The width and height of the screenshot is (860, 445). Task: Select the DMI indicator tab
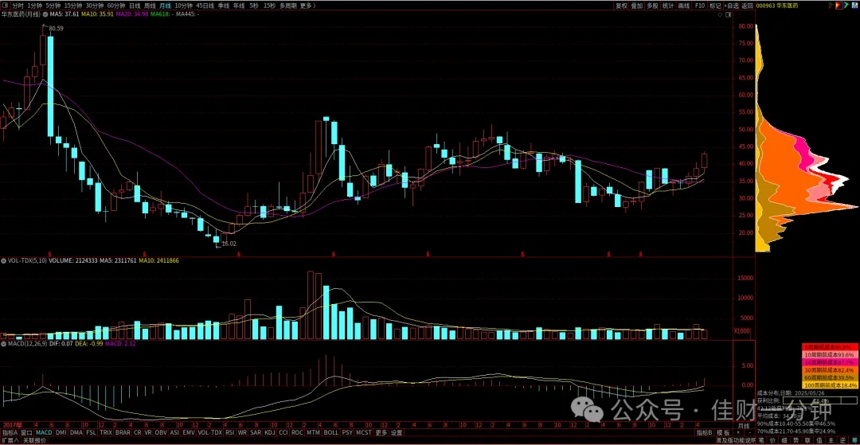61,432
